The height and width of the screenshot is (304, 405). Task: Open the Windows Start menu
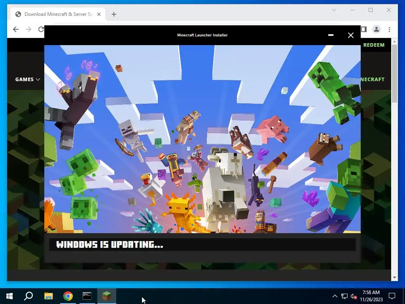click(x=9, y=296)
